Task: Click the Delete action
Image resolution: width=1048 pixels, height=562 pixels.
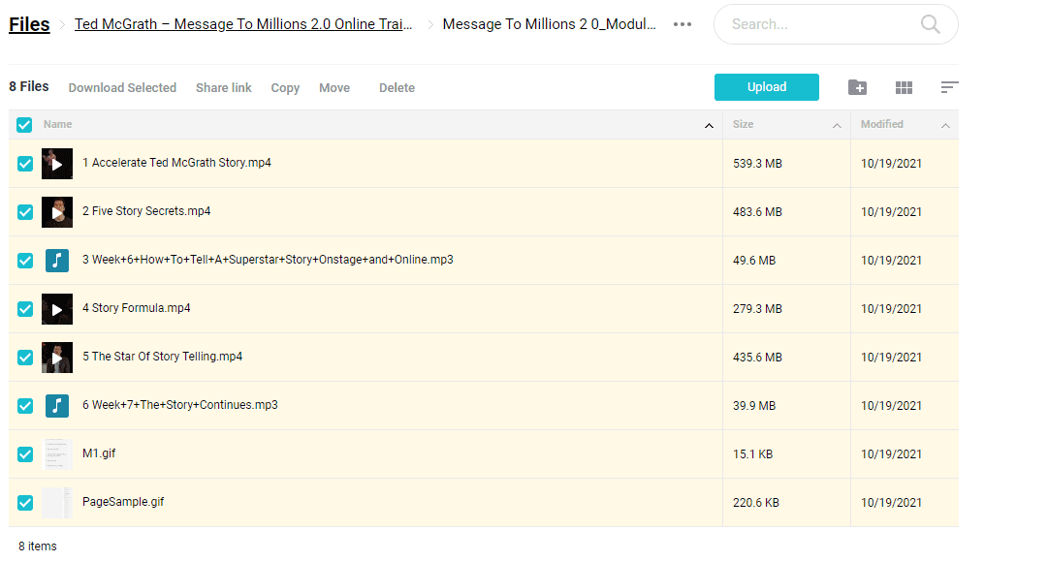Action: click(397, 87)
